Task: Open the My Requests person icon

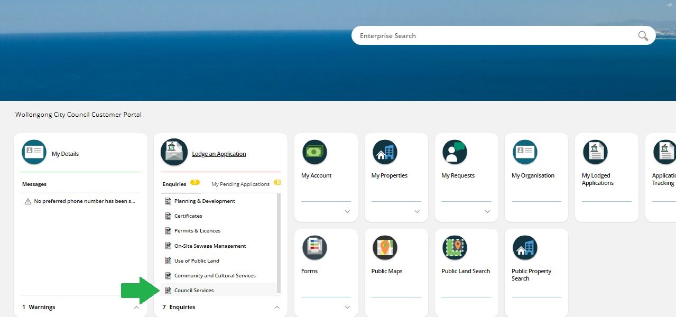Action: coord(455,152)
